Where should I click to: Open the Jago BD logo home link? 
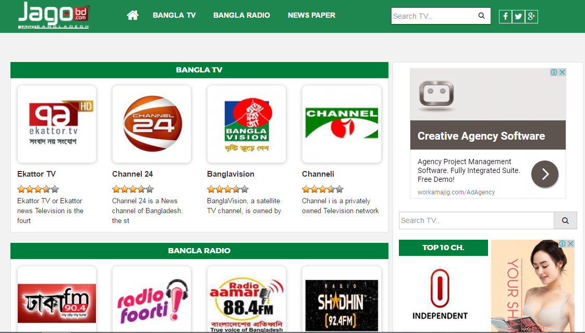(54, 15)
